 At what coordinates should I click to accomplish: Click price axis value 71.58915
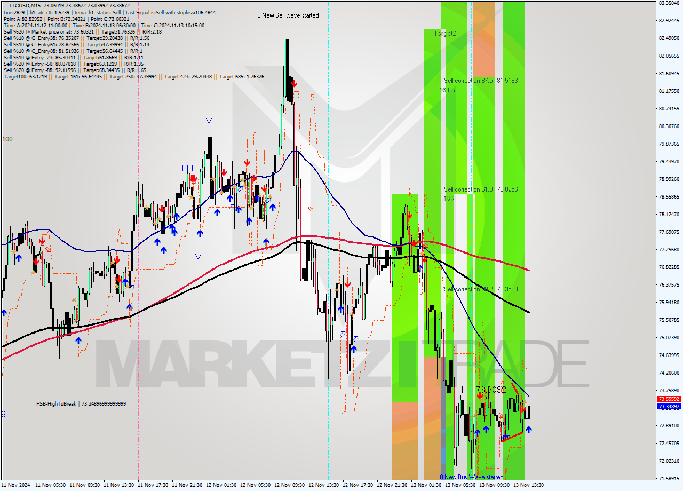669,479
